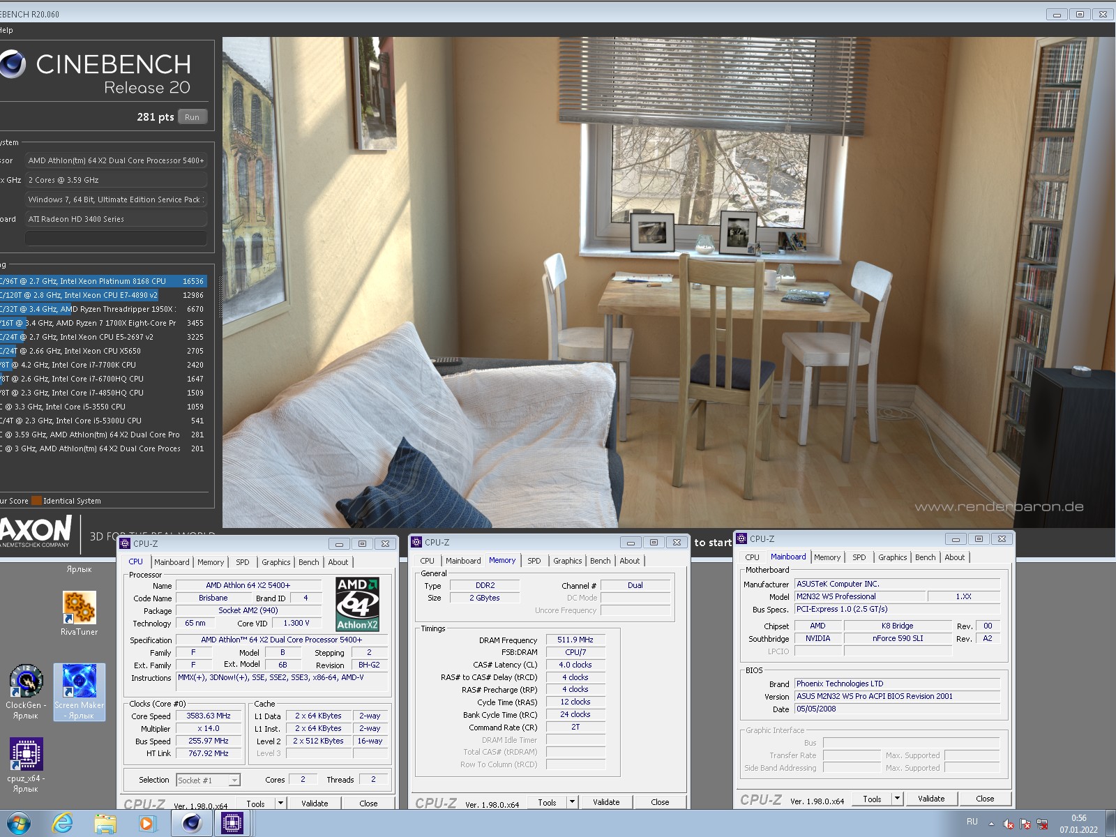Image resolution: width=1116 pixels, height=837 pixels.
Task: Show hidden tray icons arrow
Action: click(991, 823)
